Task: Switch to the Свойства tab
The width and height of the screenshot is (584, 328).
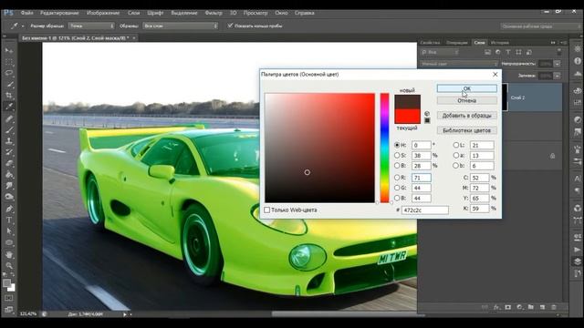Action: coord(430,43)
